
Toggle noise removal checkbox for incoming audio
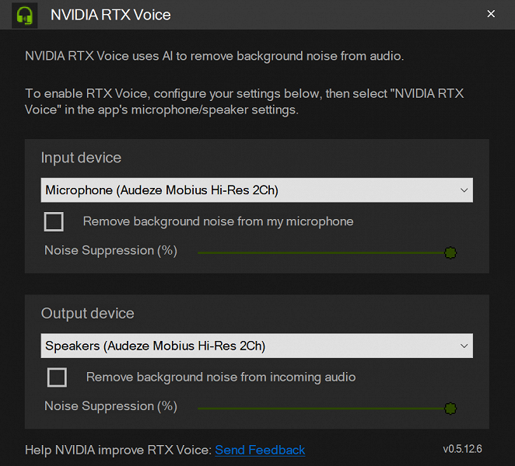[57, 377]
